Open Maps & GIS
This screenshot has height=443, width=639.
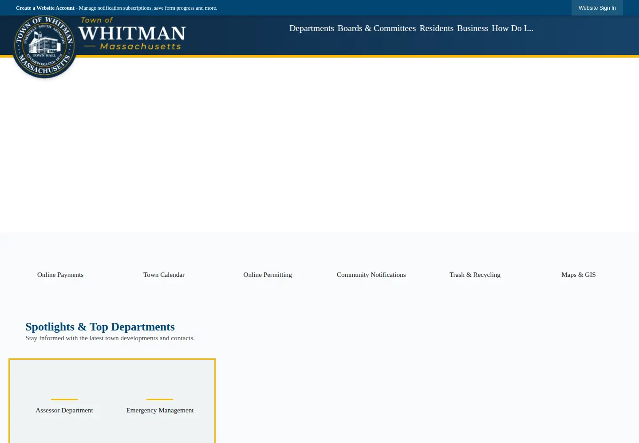click(578, 275)
